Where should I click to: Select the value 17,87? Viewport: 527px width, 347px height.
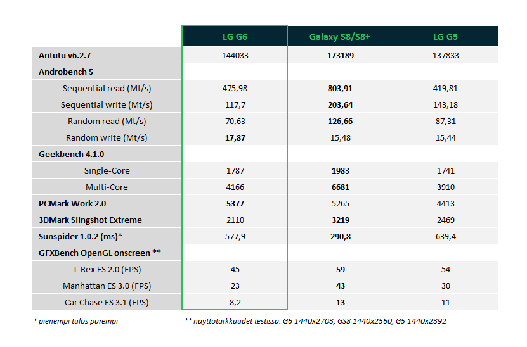click(235, 137)
